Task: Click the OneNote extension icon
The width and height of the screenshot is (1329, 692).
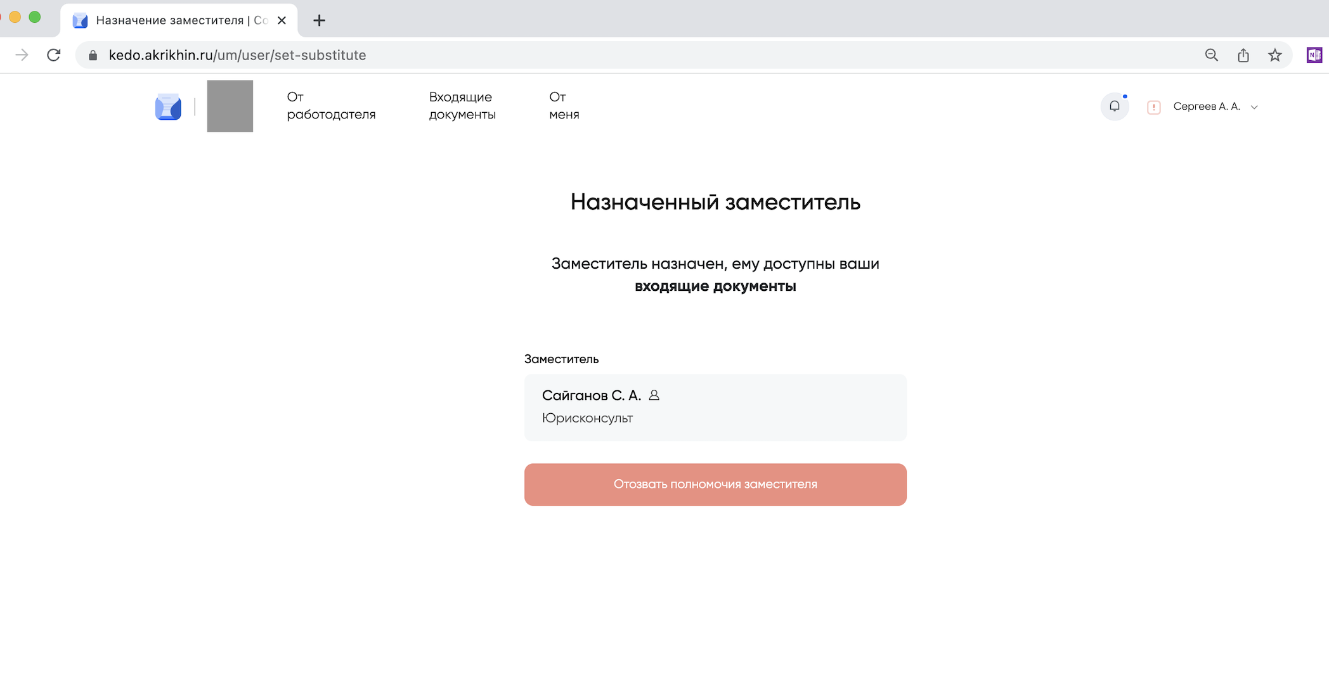Action: pos(1314,55)
